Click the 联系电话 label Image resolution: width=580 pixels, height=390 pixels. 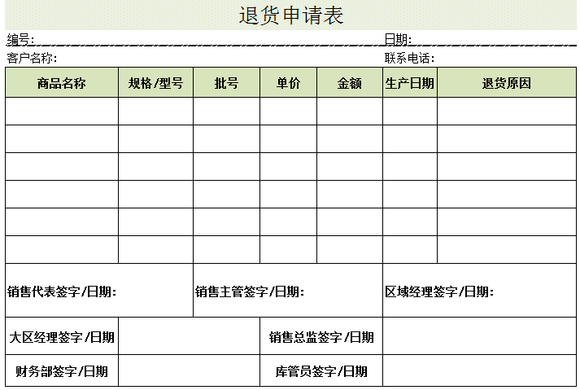[409, 58]
